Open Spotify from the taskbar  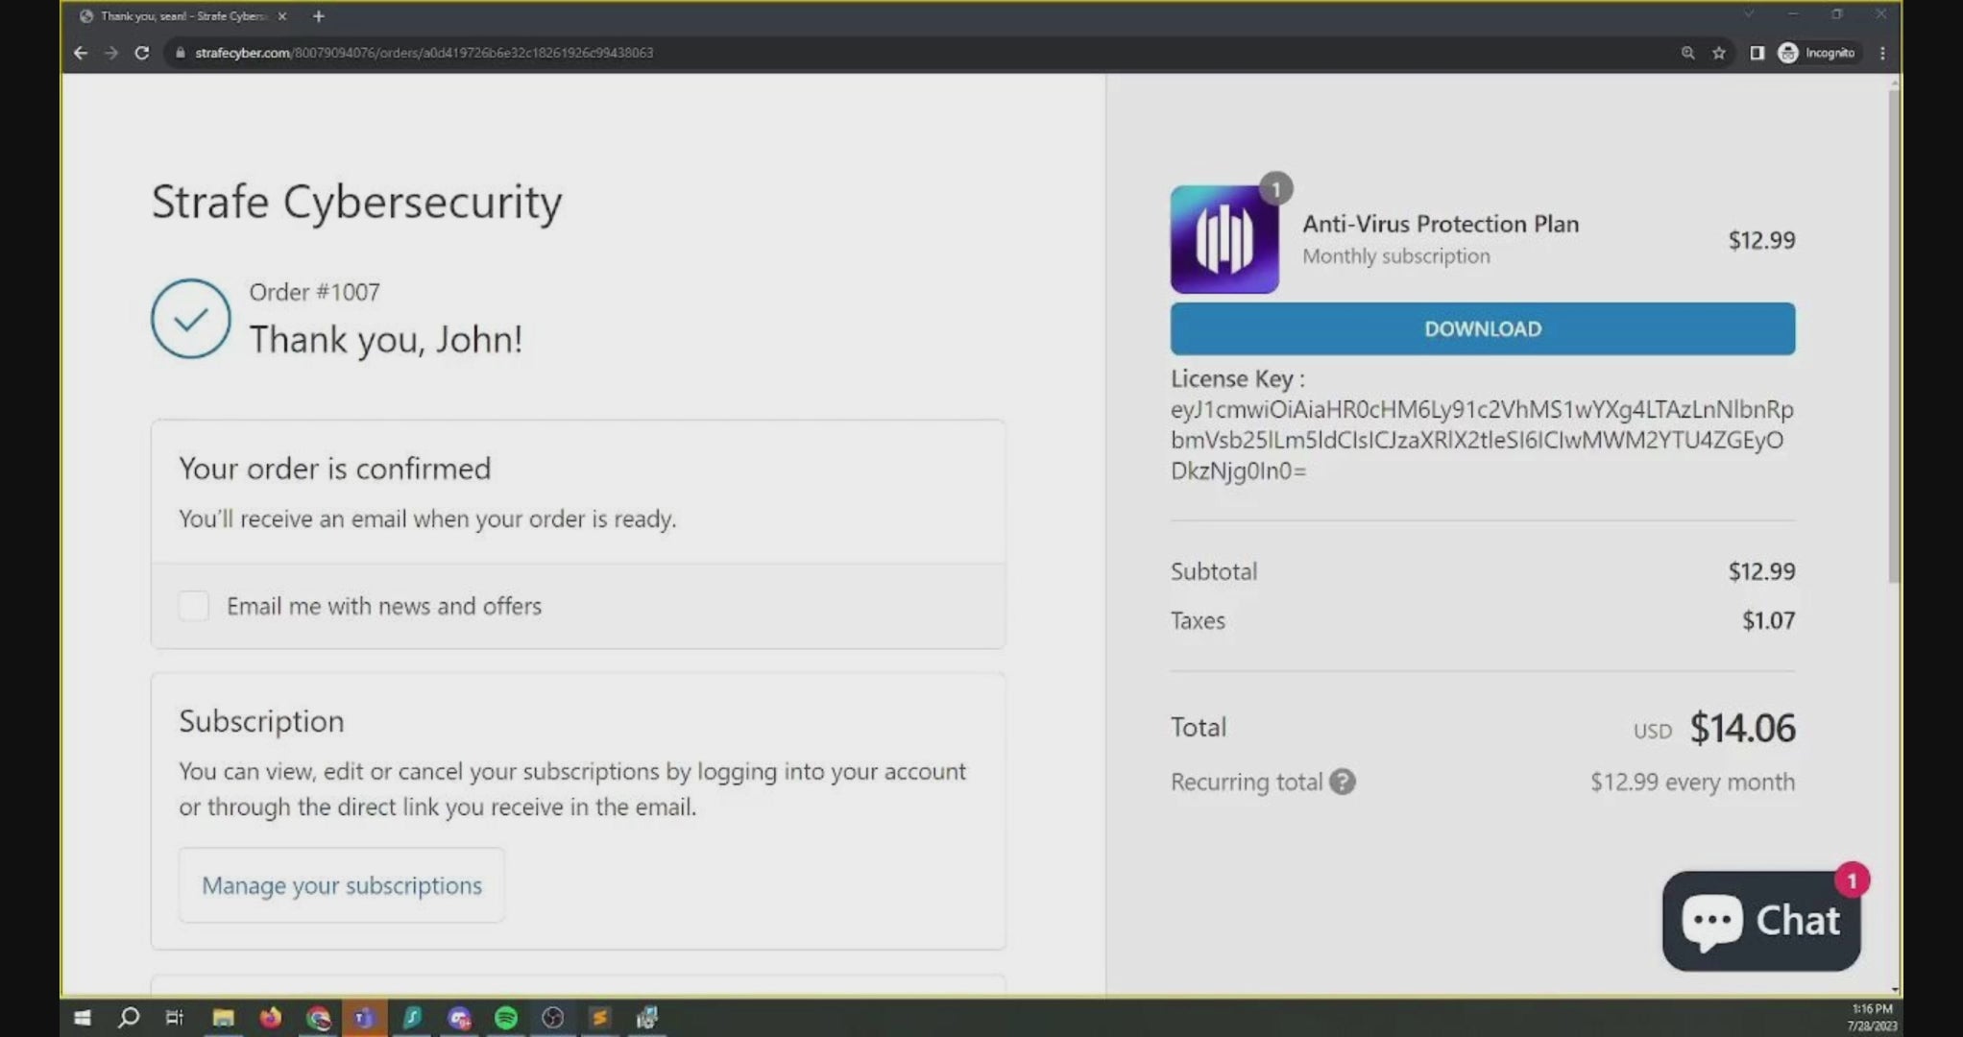point(506,1018)
